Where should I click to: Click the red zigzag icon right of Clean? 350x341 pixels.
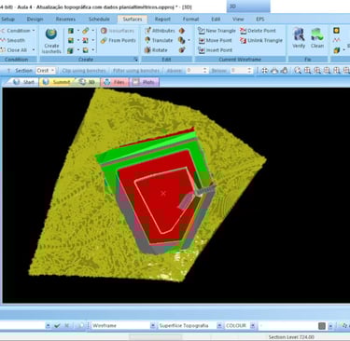(336, 40)
